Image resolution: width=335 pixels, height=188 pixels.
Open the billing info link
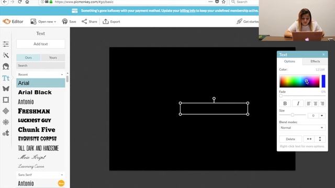point(187,10)
